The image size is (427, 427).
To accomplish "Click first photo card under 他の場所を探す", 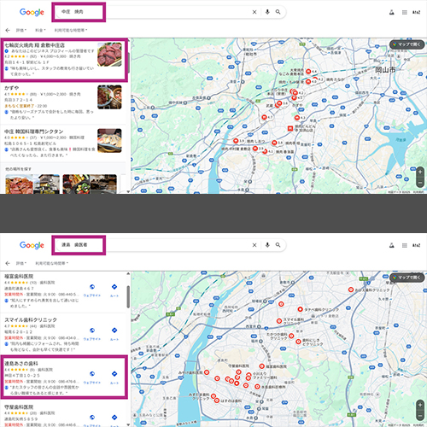I will tap(32, 184).
